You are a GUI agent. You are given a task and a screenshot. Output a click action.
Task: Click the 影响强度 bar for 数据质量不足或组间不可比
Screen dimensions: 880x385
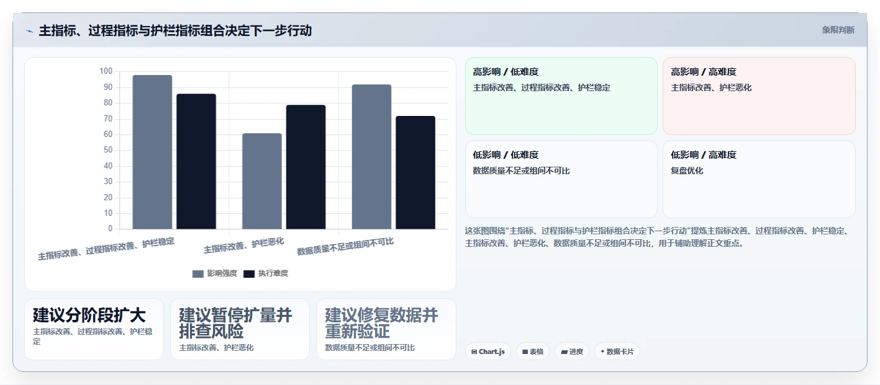point(371,157)
